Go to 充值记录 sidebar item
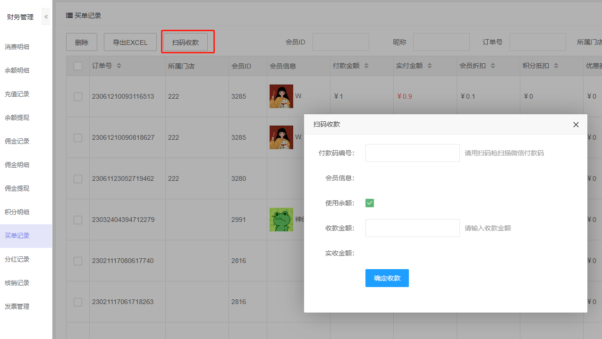Screen dimensions: 602x339 tap(17, 94)
